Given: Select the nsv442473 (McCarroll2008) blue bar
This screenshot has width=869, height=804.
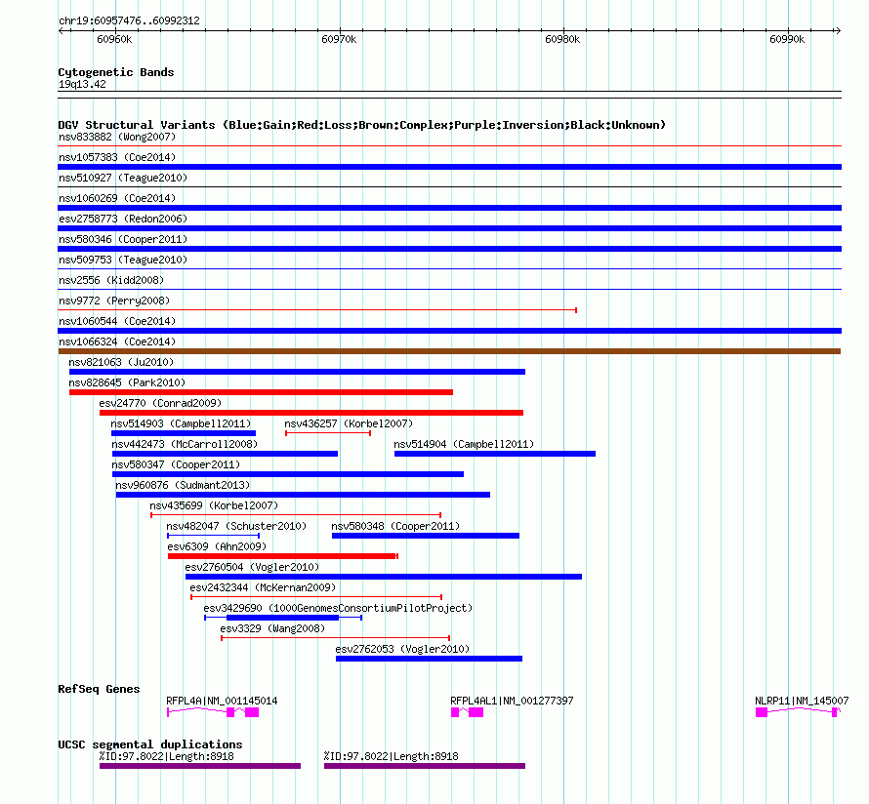Looking at the screenshot, I should click(225, 454).
